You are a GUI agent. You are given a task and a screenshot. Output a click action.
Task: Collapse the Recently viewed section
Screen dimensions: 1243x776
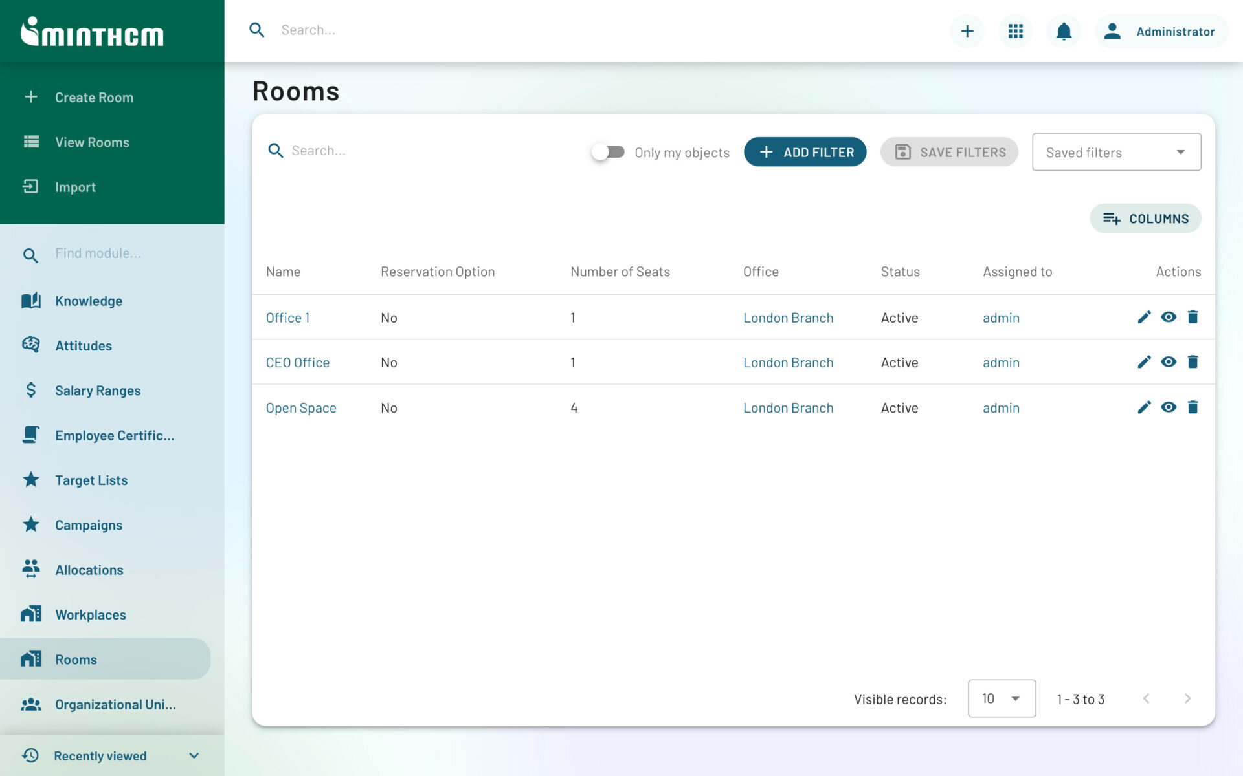point(192,755)
